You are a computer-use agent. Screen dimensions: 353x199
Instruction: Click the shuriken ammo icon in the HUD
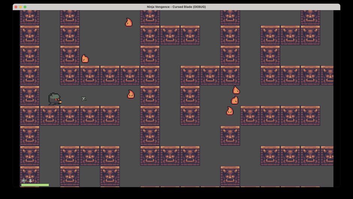click(24, 181)
